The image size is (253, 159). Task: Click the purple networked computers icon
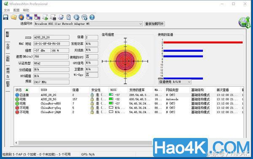[x=37, y=17]
